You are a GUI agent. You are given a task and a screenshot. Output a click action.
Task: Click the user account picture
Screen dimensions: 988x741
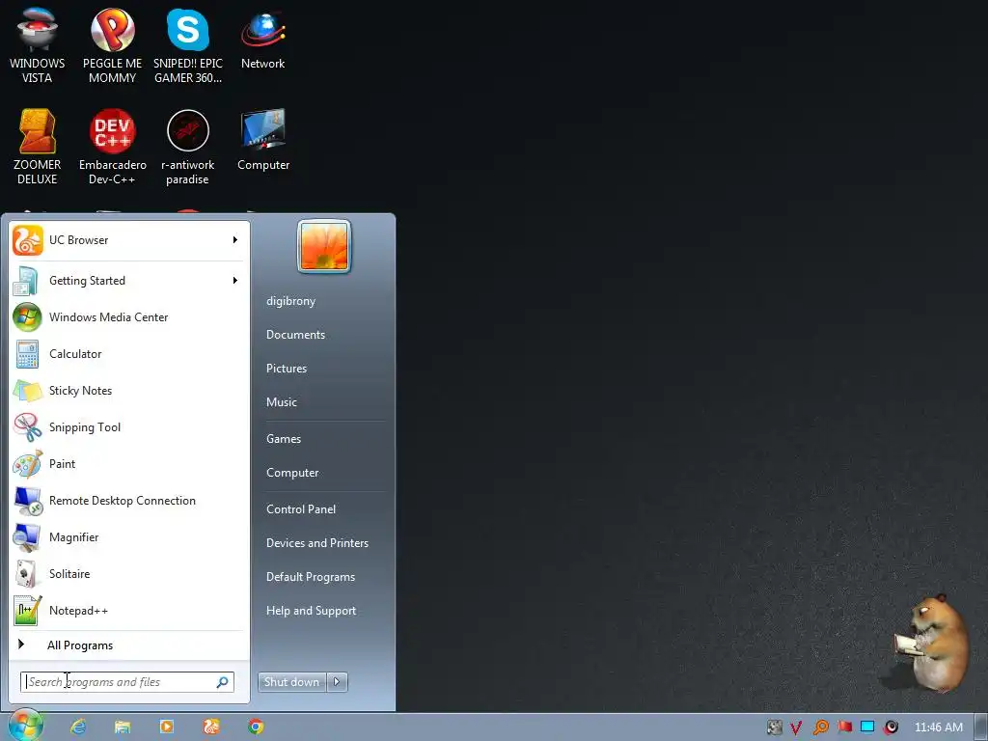click(x=324, y=246)
